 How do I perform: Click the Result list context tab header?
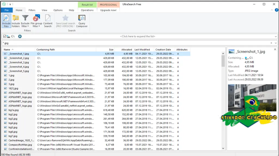click(87, 5)
